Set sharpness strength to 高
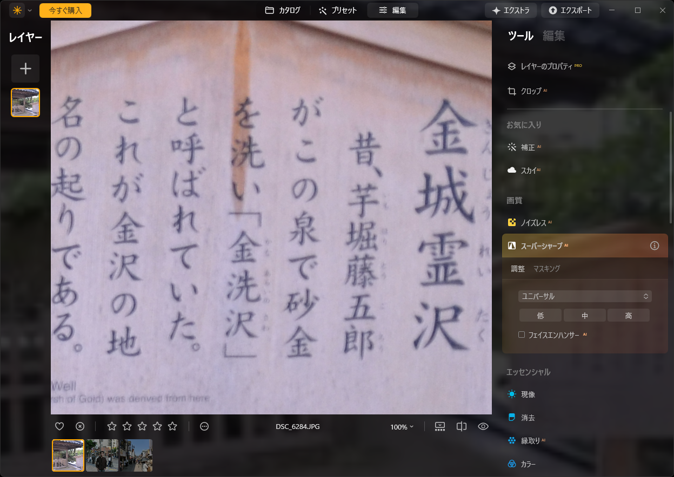 click(x=629, y=315)
